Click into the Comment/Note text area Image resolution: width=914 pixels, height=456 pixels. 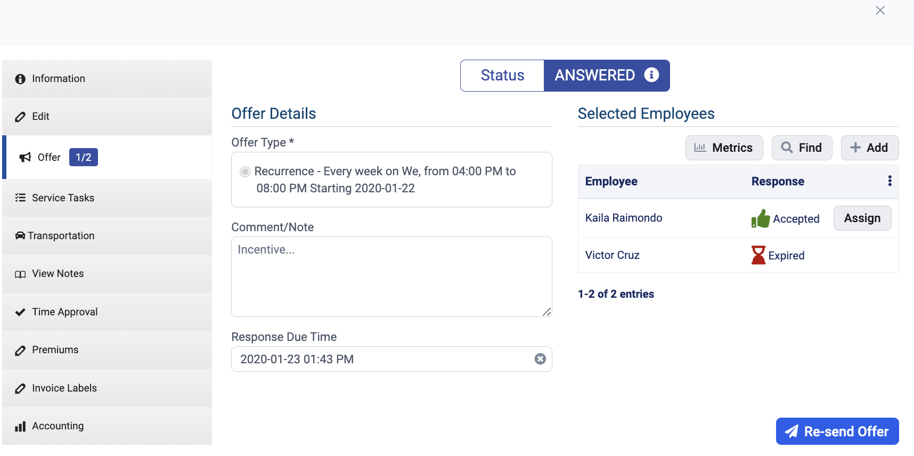coord(391,276)
